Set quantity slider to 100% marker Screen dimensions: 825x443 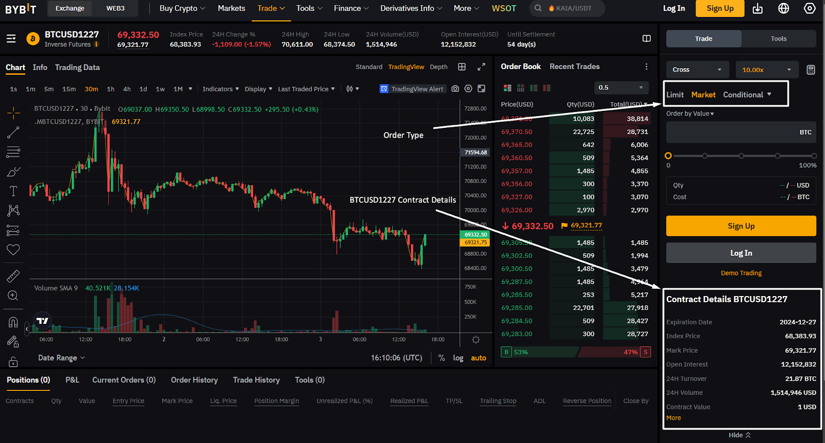[x=814, y=156]
